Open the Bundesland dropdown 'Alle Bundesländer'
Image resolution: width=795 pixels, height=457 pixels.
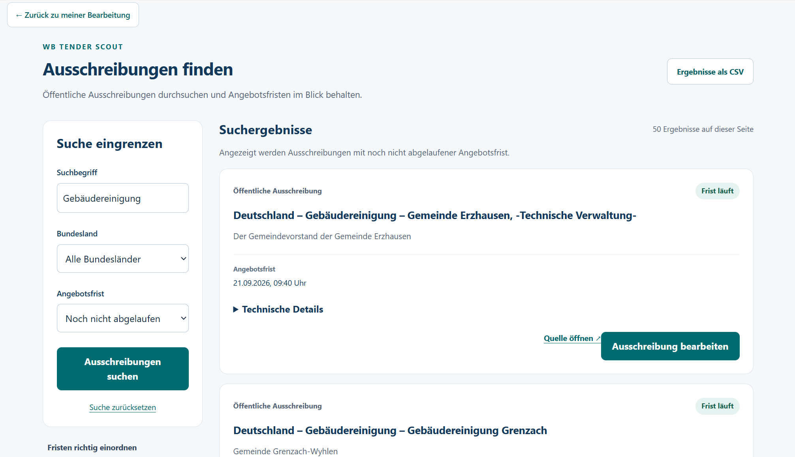point(122,259)
